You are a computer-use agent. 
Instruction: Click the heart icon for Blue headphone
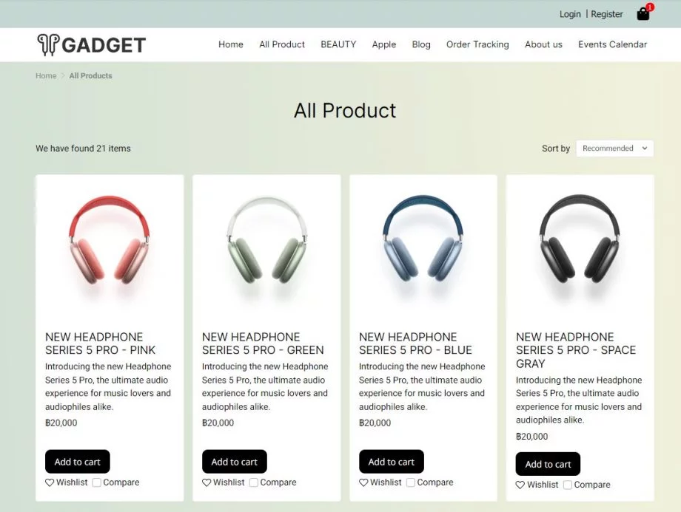point(363,482)
